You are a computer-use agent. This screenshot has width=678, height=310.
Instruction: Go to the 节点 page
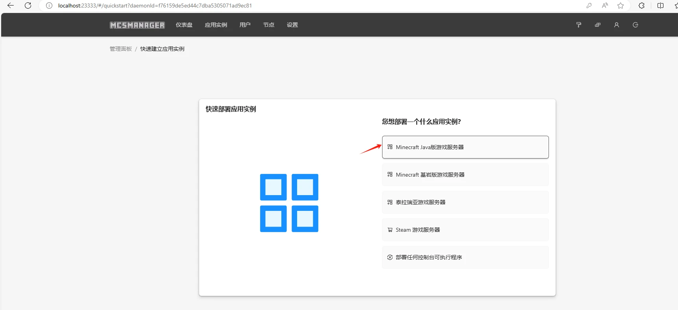click(x=268, y=25)
